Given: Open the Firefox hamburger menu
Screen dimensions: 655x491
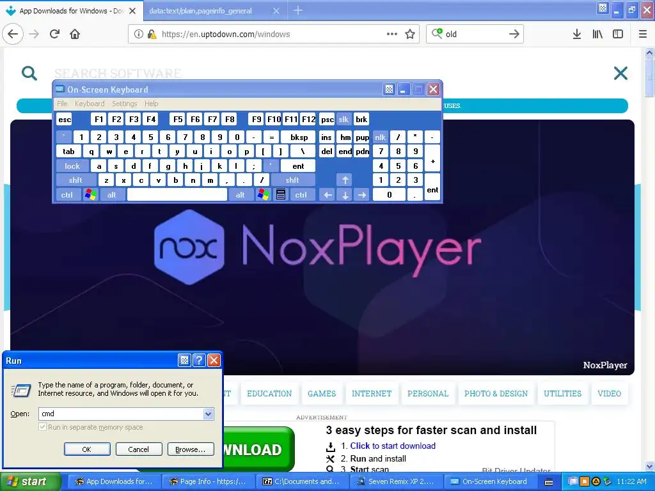Looking at the screenshot, I should [x=643, y=34].
